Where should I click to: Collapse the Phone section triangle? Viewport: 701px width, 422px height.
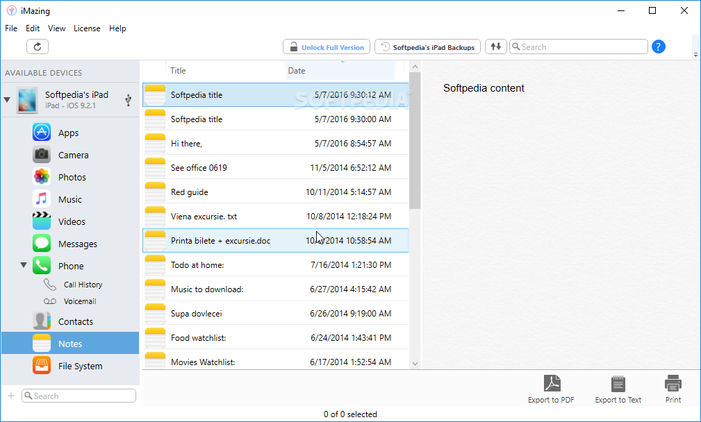24,265
